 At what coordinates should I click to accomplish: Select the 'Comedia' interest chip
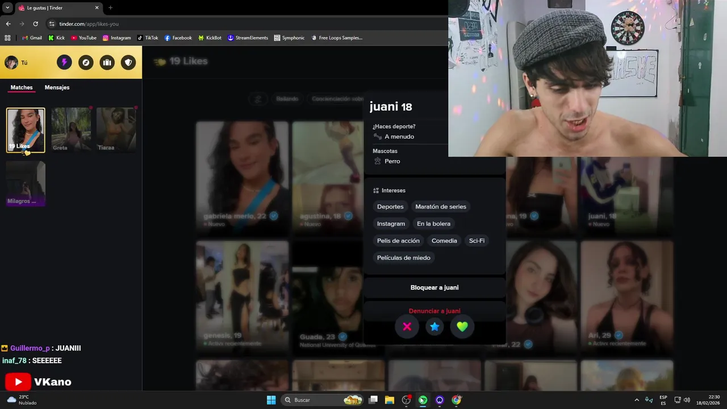[444, 241]
